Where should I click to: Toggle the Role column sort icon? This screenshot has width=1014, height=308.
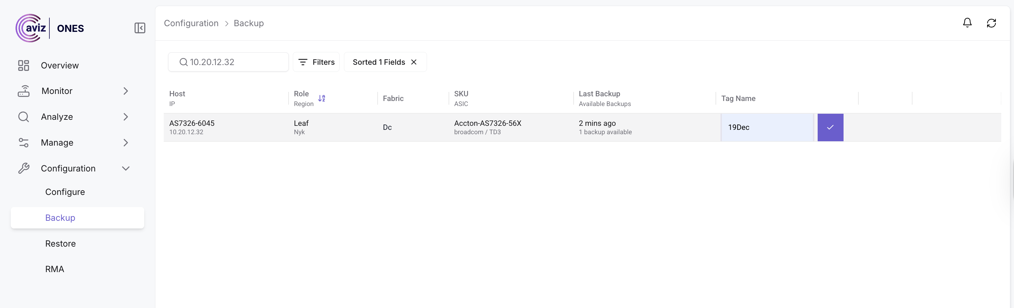(x=322, y=98)
